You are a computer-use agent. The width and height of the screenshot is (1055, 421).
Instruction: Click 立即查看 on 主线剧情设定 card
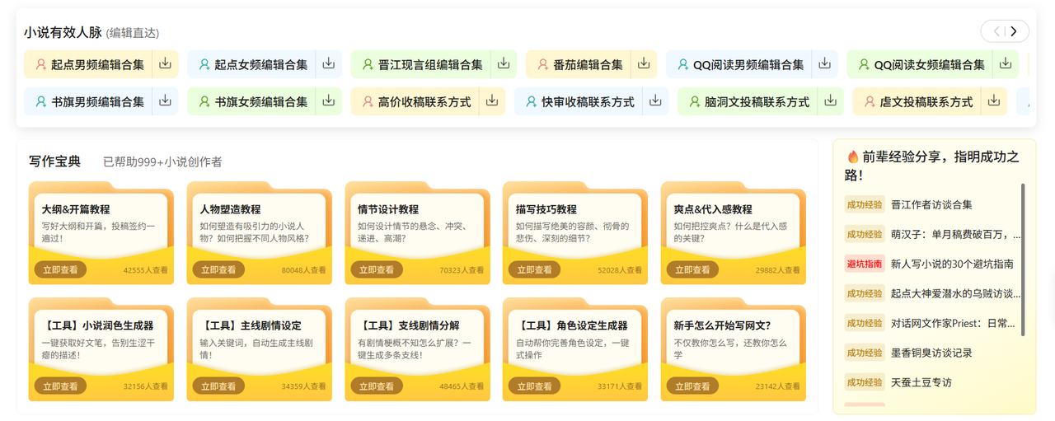218,386
